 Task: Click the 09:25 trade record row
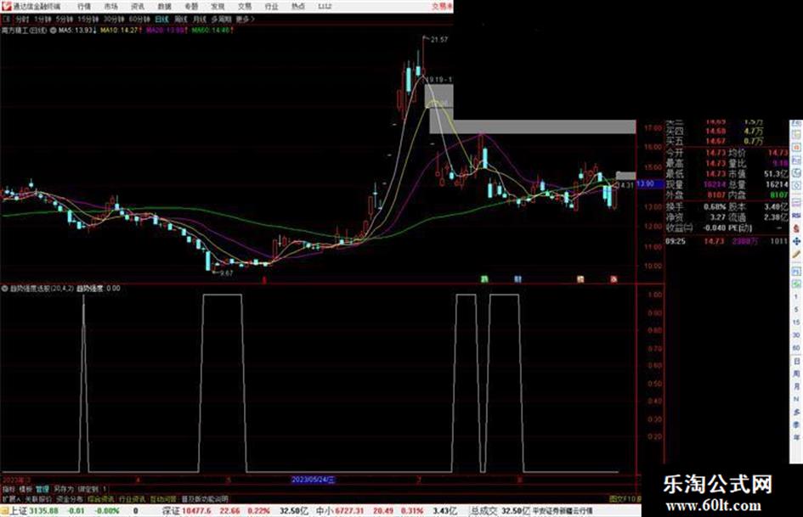[727, 241]
